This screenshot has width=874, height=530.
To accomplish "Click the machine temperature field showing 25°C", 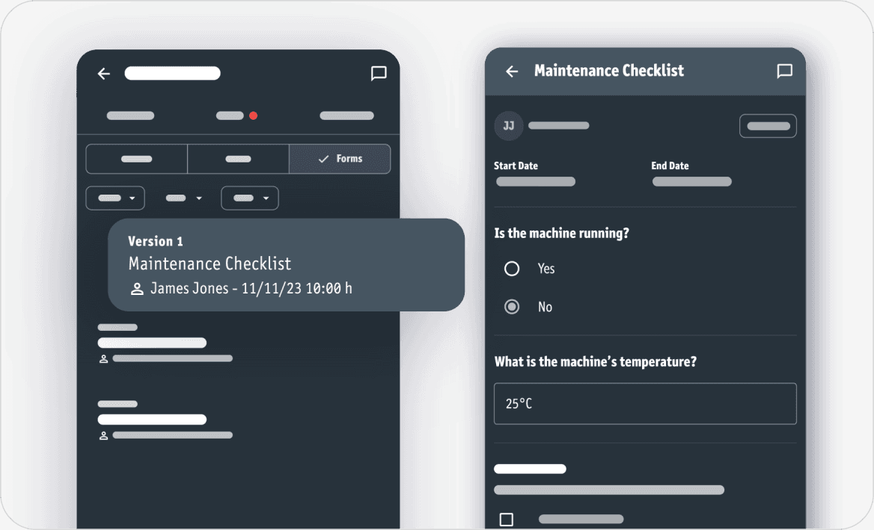I will (x=645, y=403).
